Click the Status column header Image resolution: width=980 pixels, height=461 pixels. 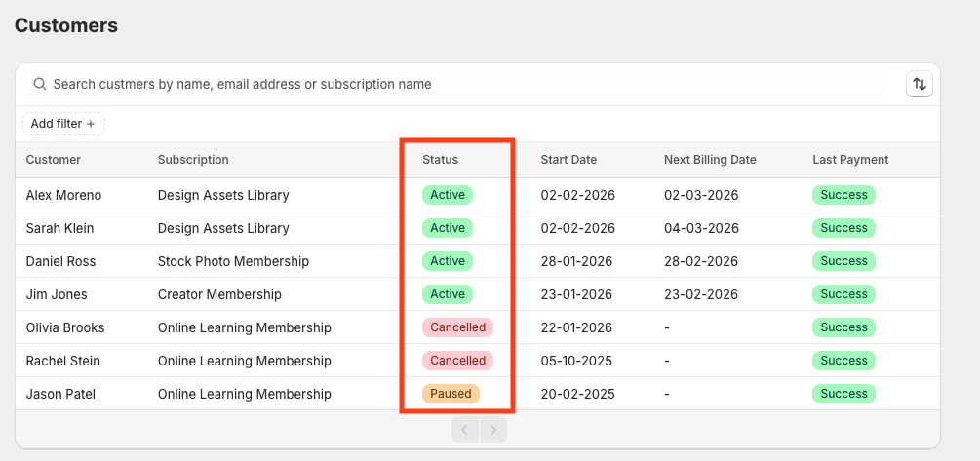pos(440,160)
